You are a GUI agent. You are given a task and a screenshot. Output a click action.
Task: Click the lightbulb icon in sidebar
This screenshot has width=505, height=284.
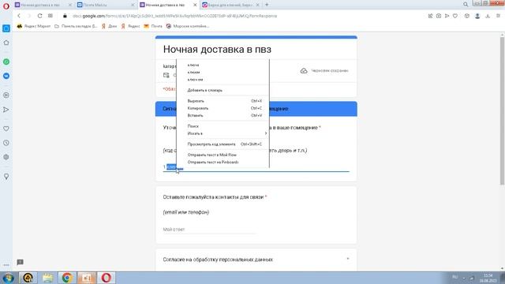coord(6,177)
